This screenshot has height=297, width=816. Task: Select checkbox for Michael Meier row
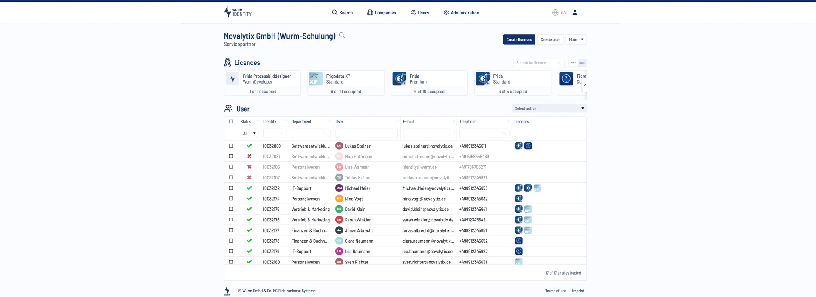pos(231,188)
